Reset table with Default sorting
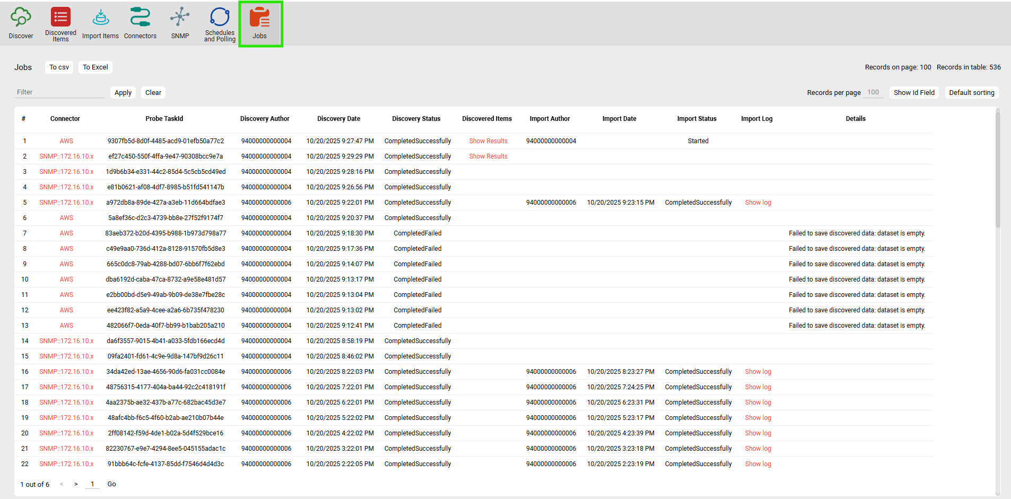The height and width of the screenshot is (499, 1011). point(971,93)
